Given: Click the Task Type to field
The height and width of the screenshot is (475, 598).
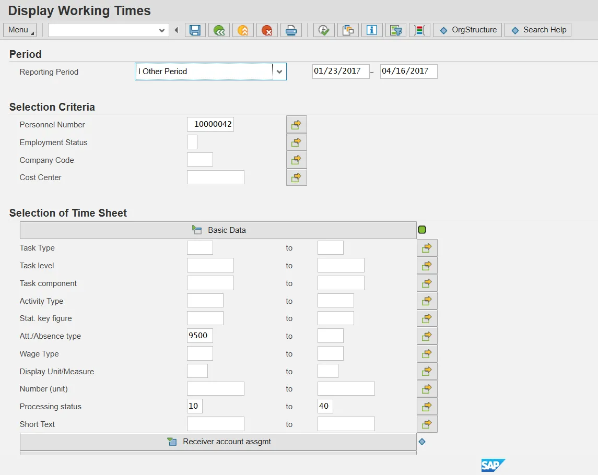Looking at the screenshot, I should tap(330, 248).
